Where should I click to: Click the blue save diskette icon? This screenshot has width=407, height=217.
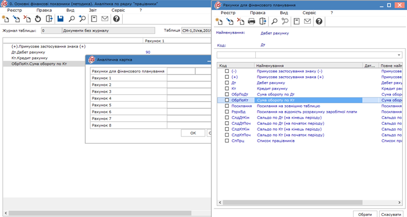coord(60,19)
